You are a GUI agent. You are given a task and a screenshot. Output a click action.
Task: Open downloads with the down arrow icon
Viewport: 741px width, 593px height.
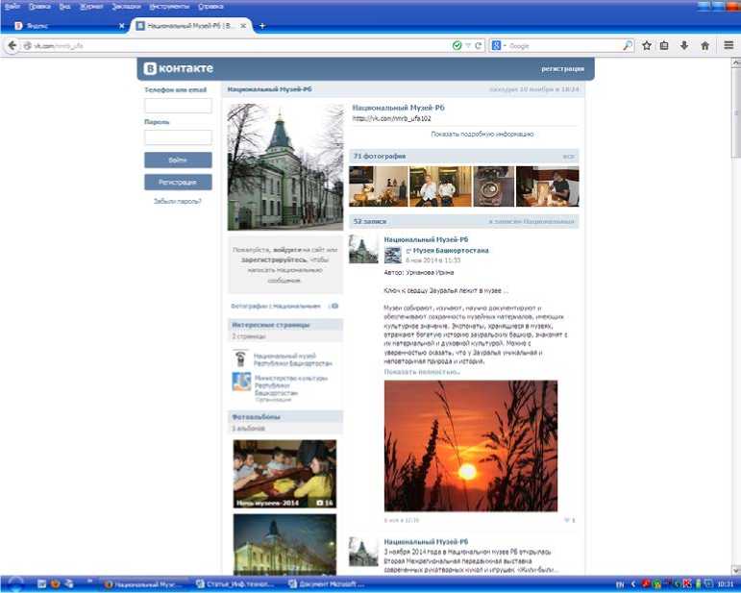click(684, 45)
